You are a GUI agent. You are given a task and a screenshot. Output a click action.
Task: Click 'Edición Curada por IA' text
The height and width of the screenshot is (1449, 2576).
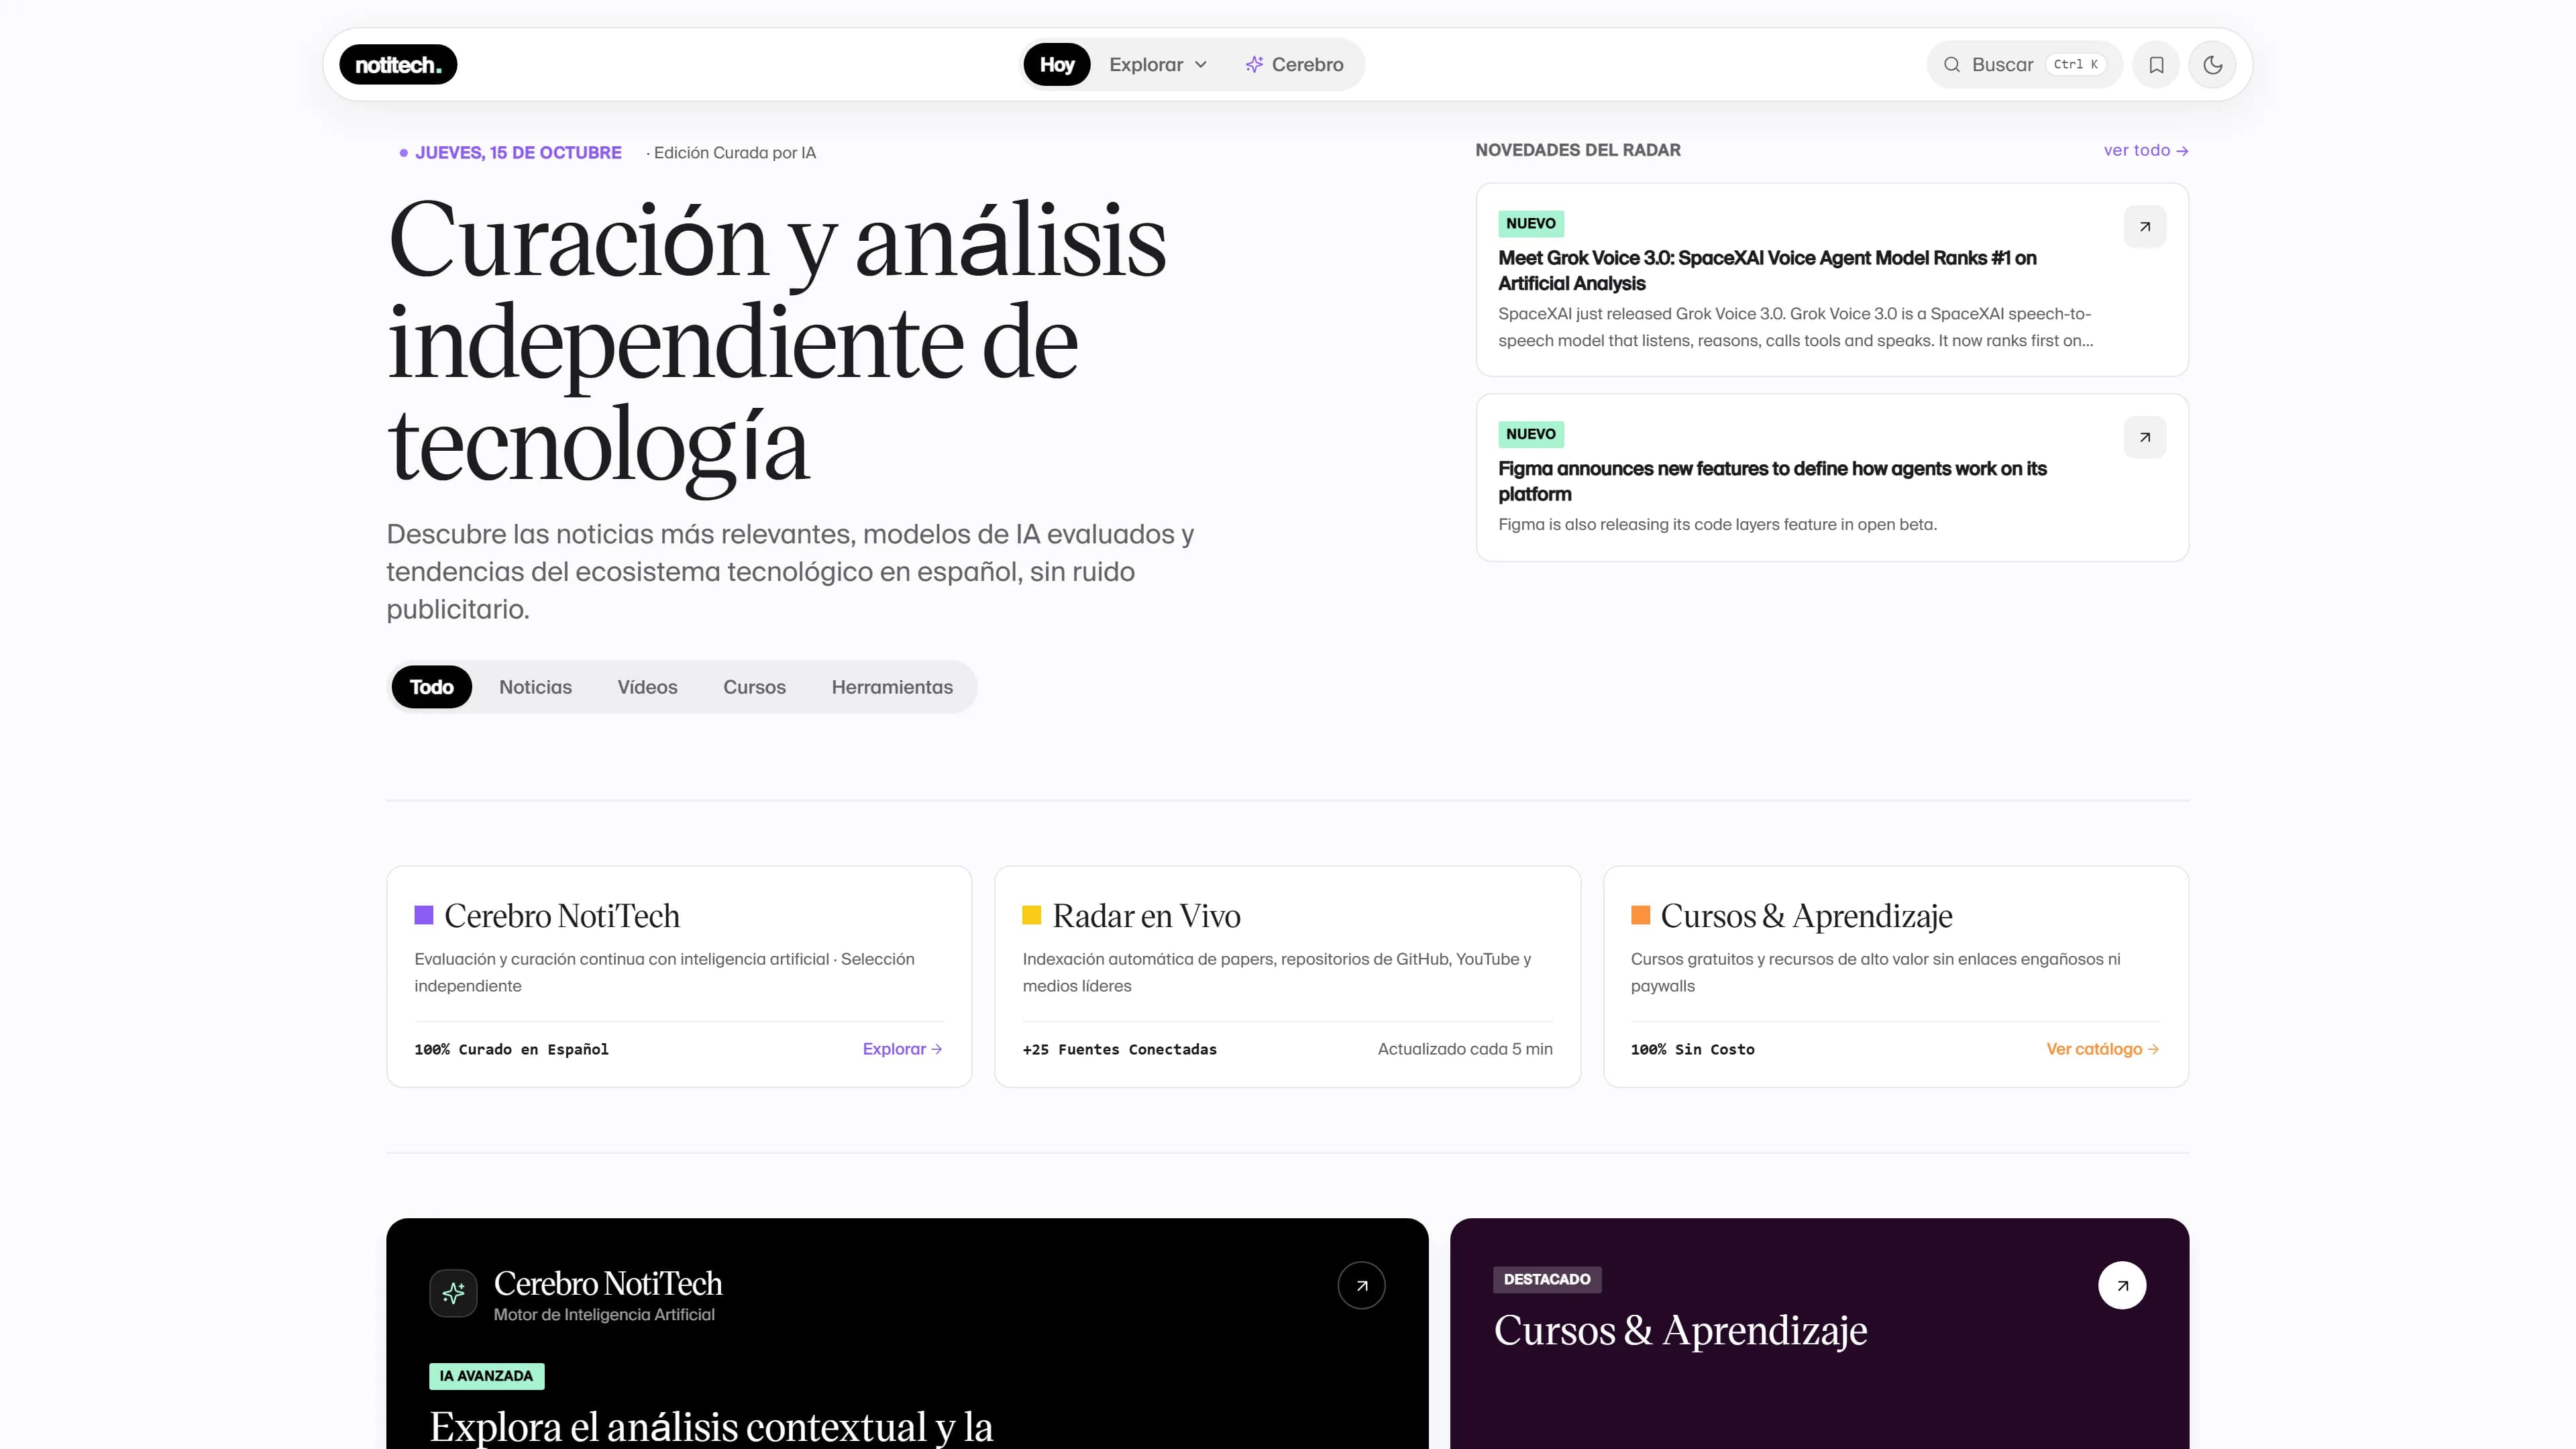pyautogui.click(x=734, y=153)
